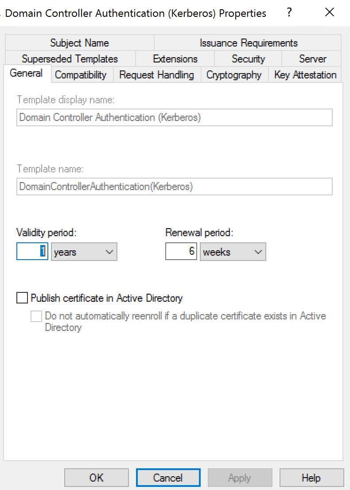Click the Cancel button
Viewport: 350px width, 490px height.
[168, 478]
